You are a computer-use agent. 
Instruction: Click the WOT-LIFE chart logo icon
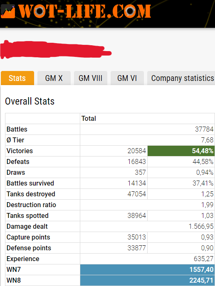(x=7, y=11)
